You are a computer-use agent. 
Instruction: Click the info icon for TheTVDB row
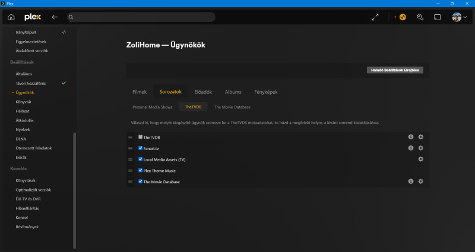pyautogui.click(x=411, y=137)
